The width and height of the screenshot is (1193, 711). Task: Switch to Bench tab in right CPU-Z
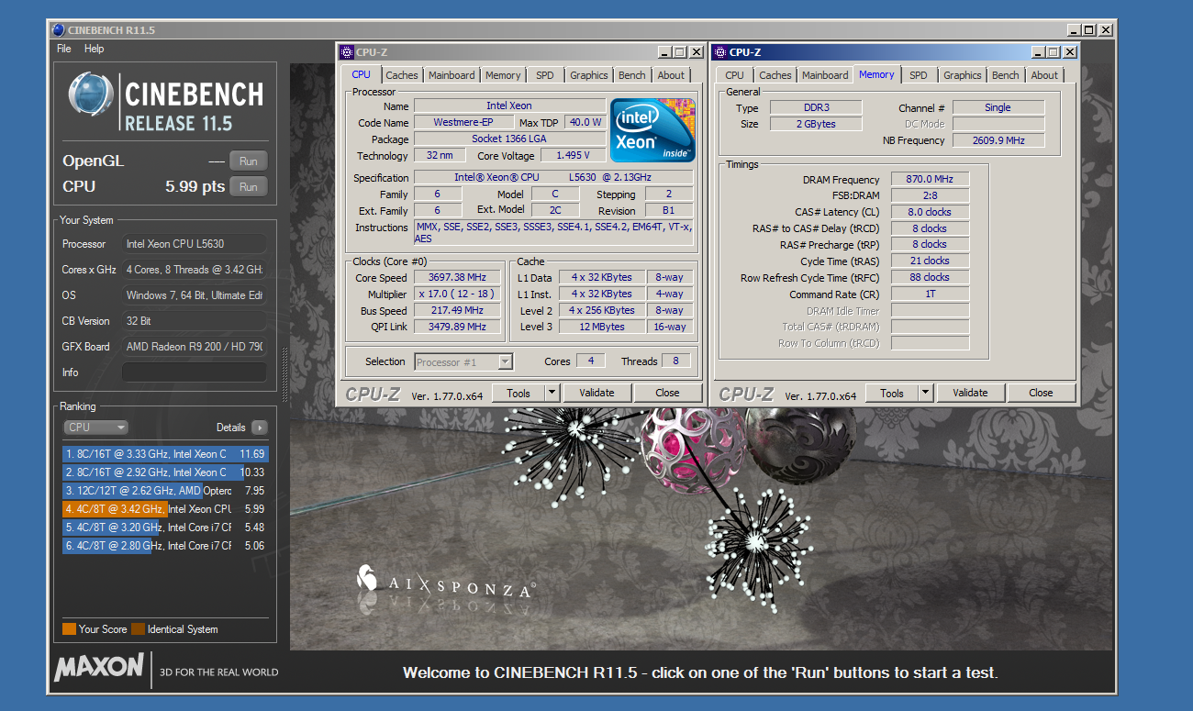click(x=1006, y=75)
